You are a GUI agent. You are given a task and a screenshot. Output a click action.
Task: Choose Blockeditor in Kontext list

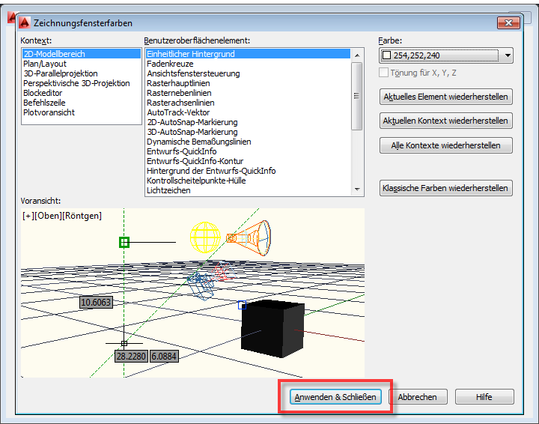pyautogui.click(x=43, y=93)
